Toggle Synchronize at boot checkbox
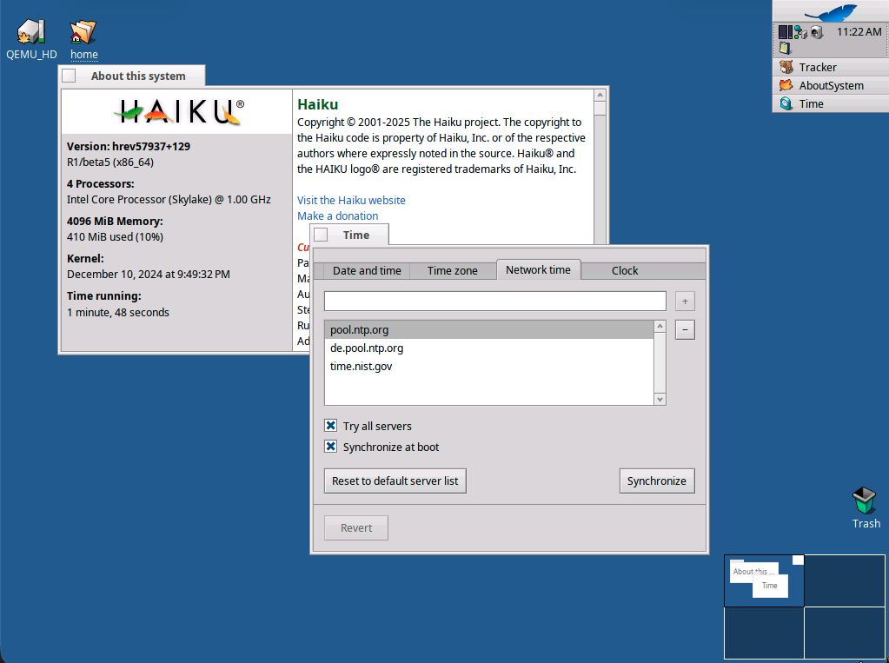The width and height of the screenshot is (889, 663). (x=331, y=447)
